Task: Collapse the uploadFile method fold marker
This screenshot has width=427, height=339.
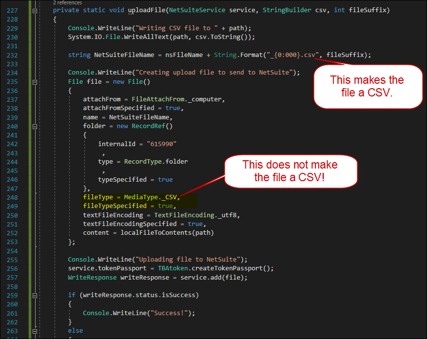Action: [34, 10]
